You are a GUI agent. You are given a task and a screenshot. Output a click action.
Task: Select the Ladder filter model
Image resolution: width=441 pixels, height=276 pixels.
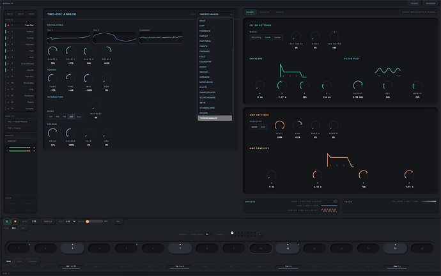coord(277,38)
